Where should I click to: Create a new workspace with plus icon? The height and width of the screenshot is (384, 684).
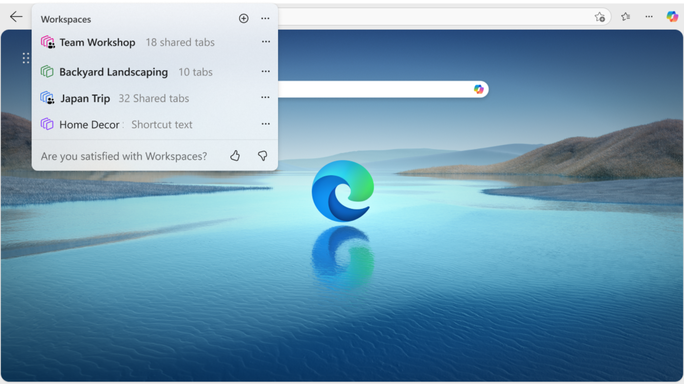pos(244,18)
